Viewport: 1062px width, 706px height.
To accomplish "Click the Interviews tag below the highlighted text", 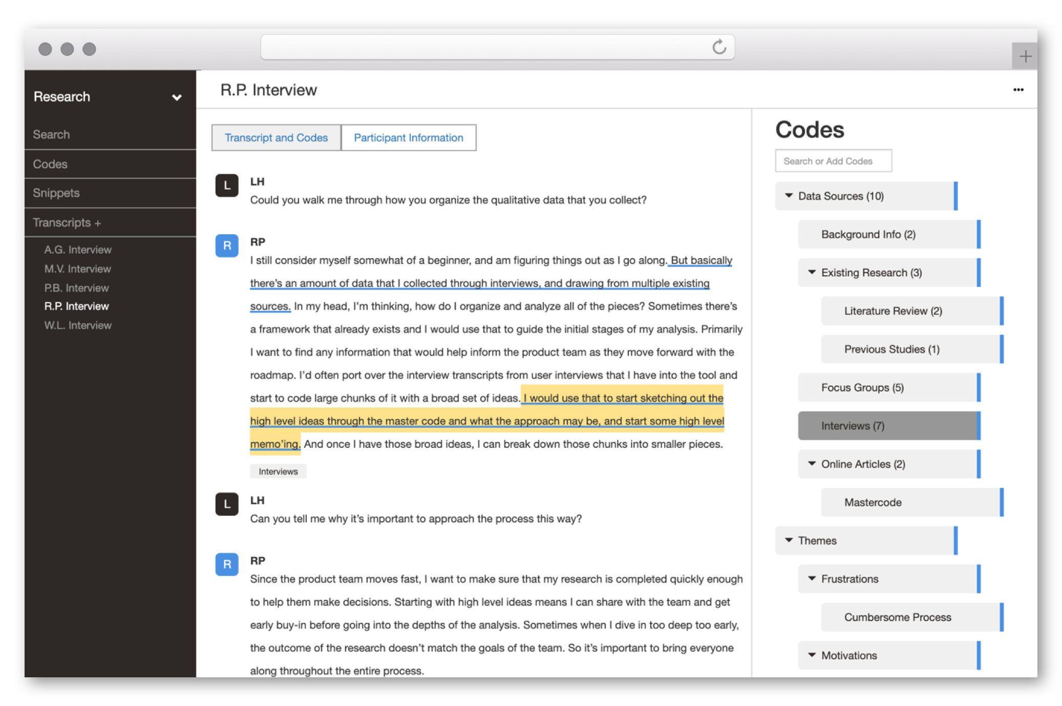I will (x=278, y=471).
